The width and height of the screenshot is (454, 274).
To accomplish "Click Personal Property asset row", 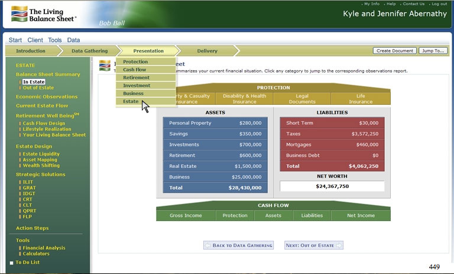I will (x=215, y=123).
